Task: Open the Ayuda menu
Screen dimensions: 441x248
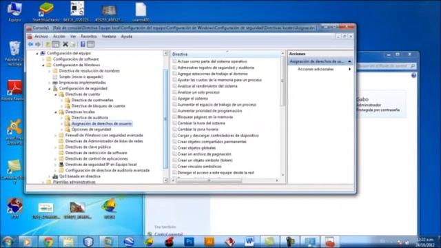Action: click(127, 37)
